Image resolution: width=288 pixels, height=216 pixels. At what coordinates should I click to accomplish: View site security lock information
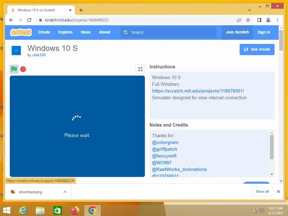click(x=40, y=20)
